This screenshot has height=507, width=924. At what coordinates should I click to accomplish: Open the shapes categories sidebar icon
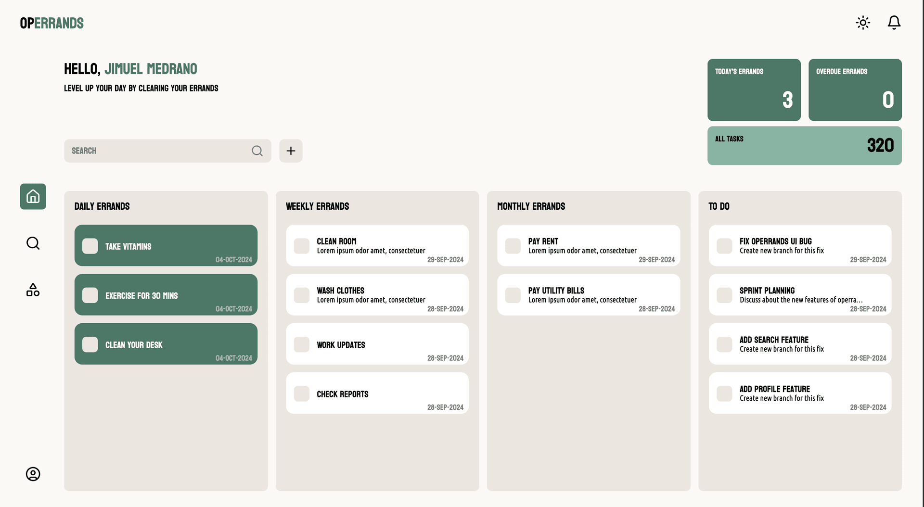(x=33, y=290)
